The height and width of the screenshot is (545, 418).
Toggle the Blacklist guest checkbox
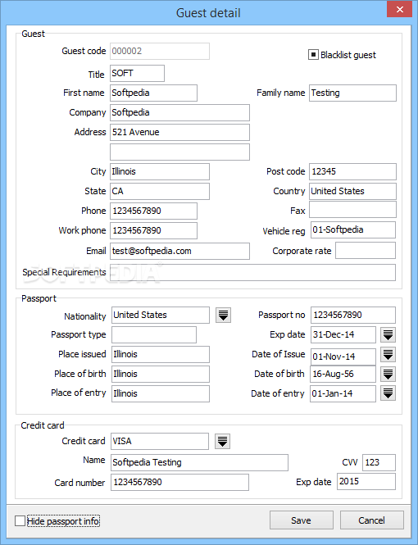pos(313,55)
